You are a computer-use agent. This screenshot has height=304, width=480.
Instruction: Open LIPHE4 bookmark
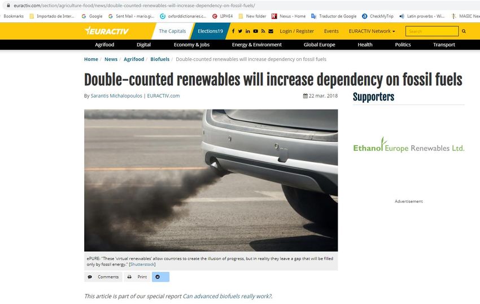(x=222, y=16)
